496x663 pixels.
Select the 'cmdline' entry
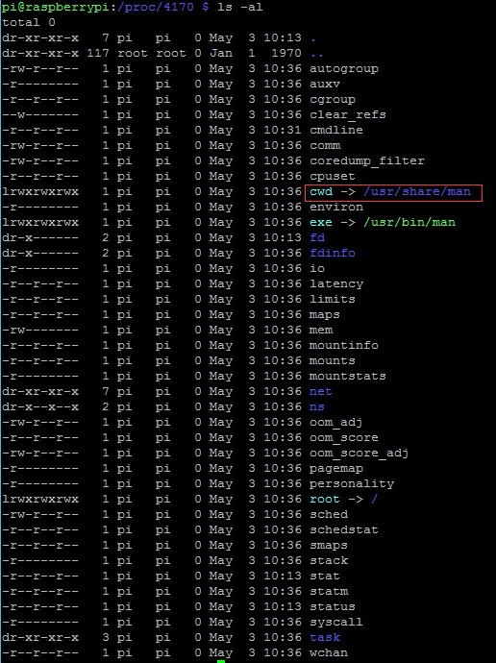(x=336, y=131)
